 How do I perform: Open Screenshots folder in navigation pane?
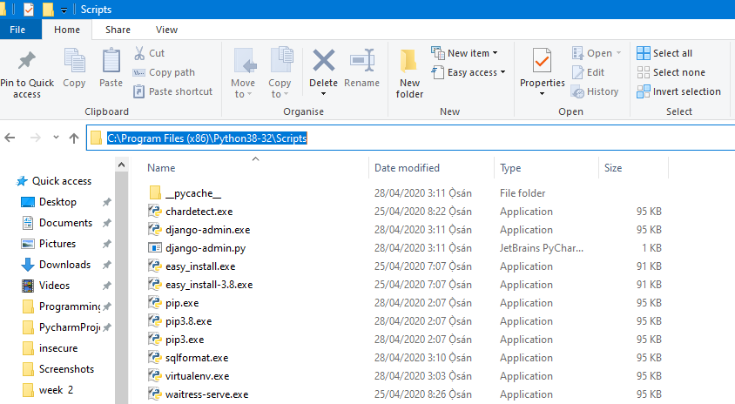(58, 369)
